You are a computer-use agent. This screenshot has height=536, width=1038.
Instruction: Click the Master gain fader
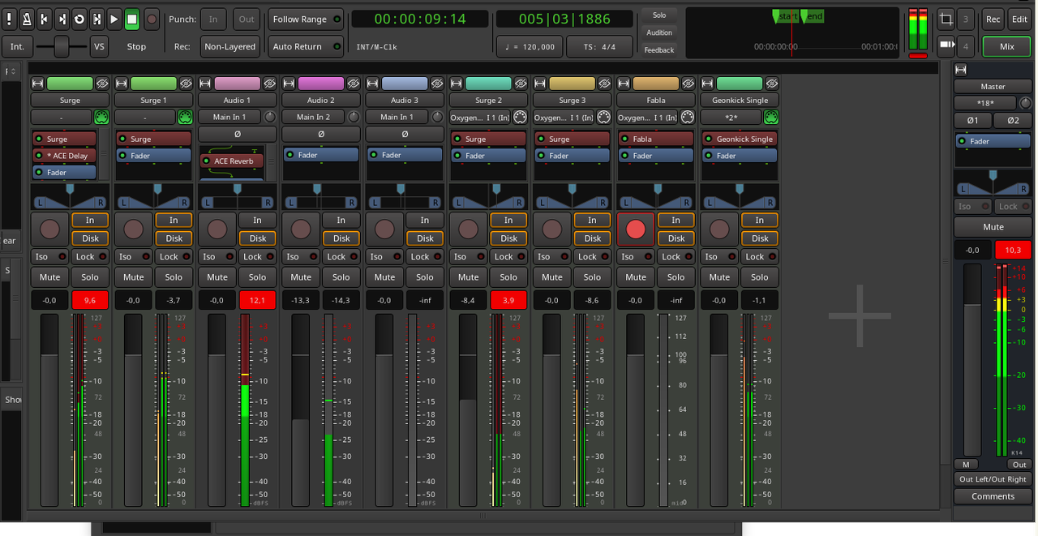(x=972, y=358)
